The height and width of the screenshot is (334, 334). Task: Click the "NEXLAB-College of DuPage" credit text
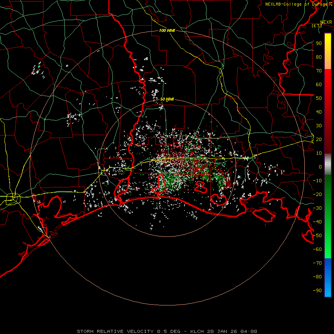[296, 4]
